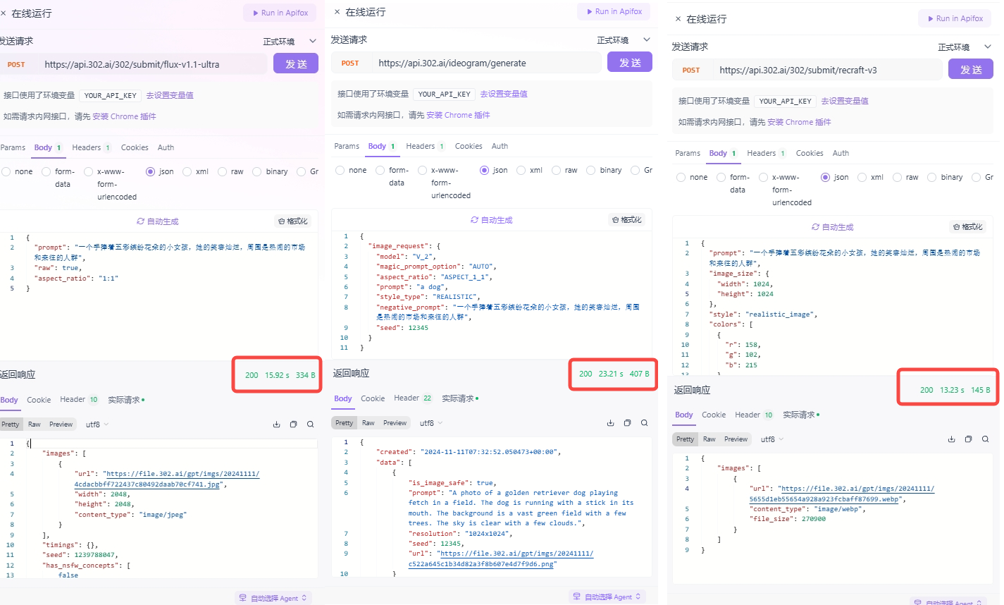Download response in the ideogram panel
The image size is (1004, 605).
[610, 423]
